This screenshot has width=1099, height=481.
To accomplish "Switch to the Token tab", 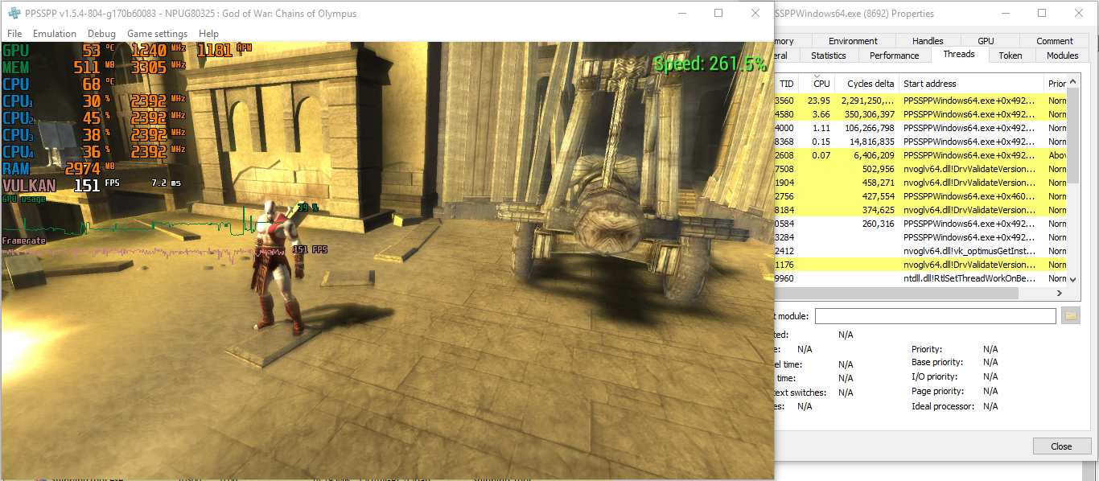I will (1011, 55).
